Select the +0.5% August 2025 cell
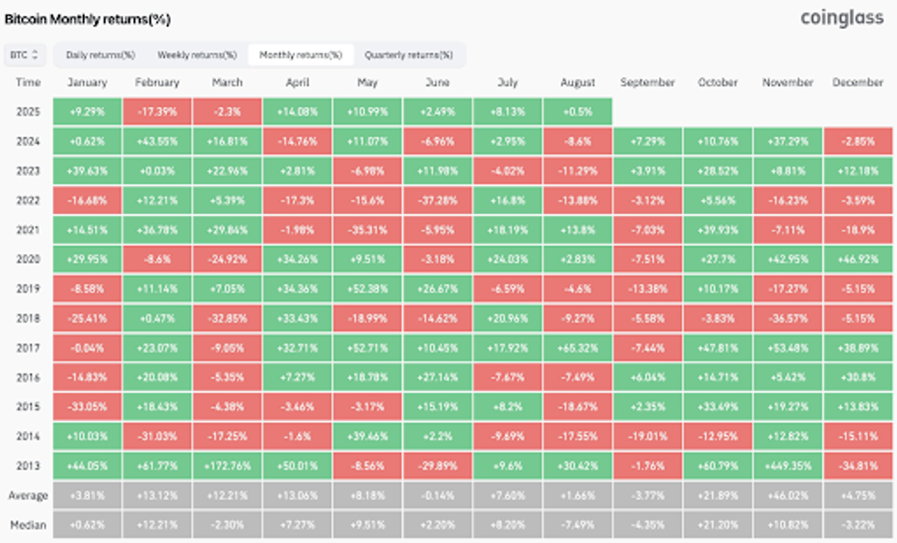897x543 pixels. (578, 111)
